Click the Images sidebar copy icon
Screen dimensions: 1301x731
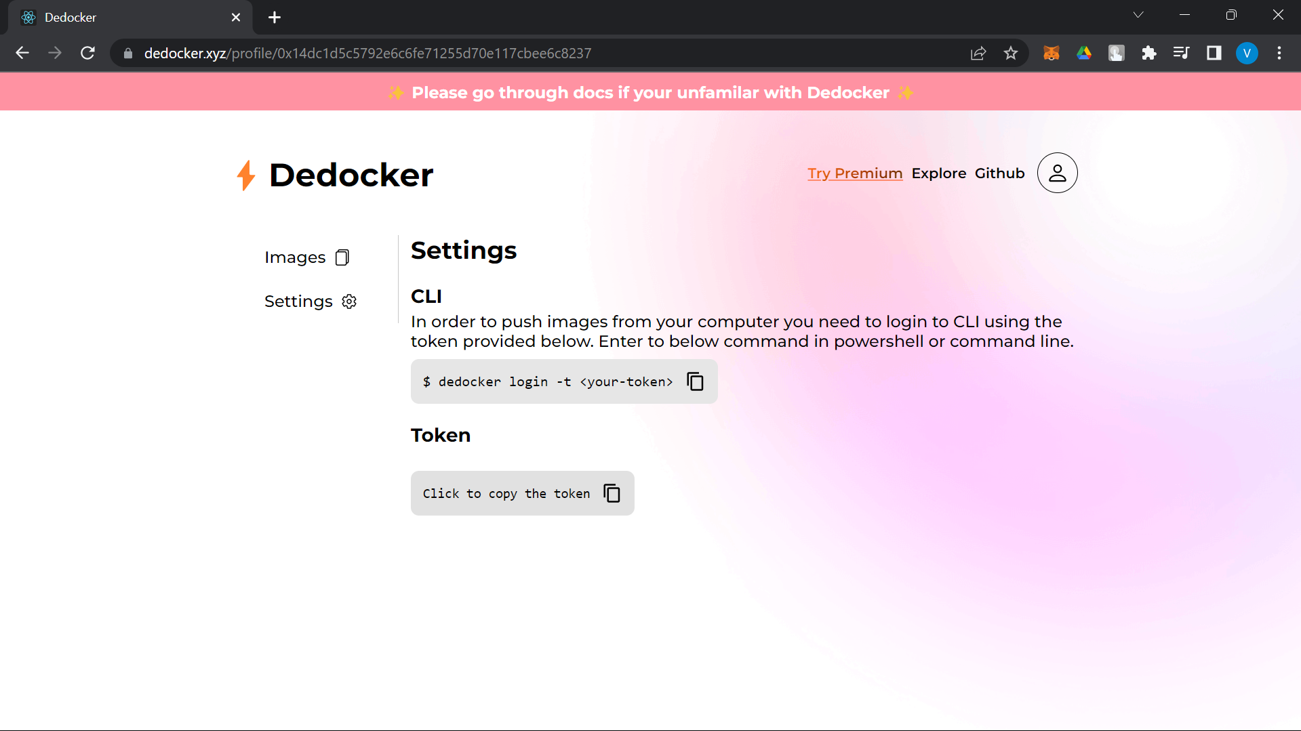[x=342, y=257]
